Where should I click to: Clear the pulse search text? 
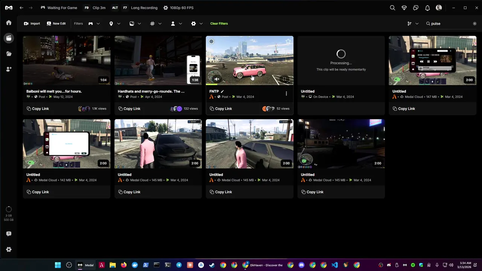point(474,23)
